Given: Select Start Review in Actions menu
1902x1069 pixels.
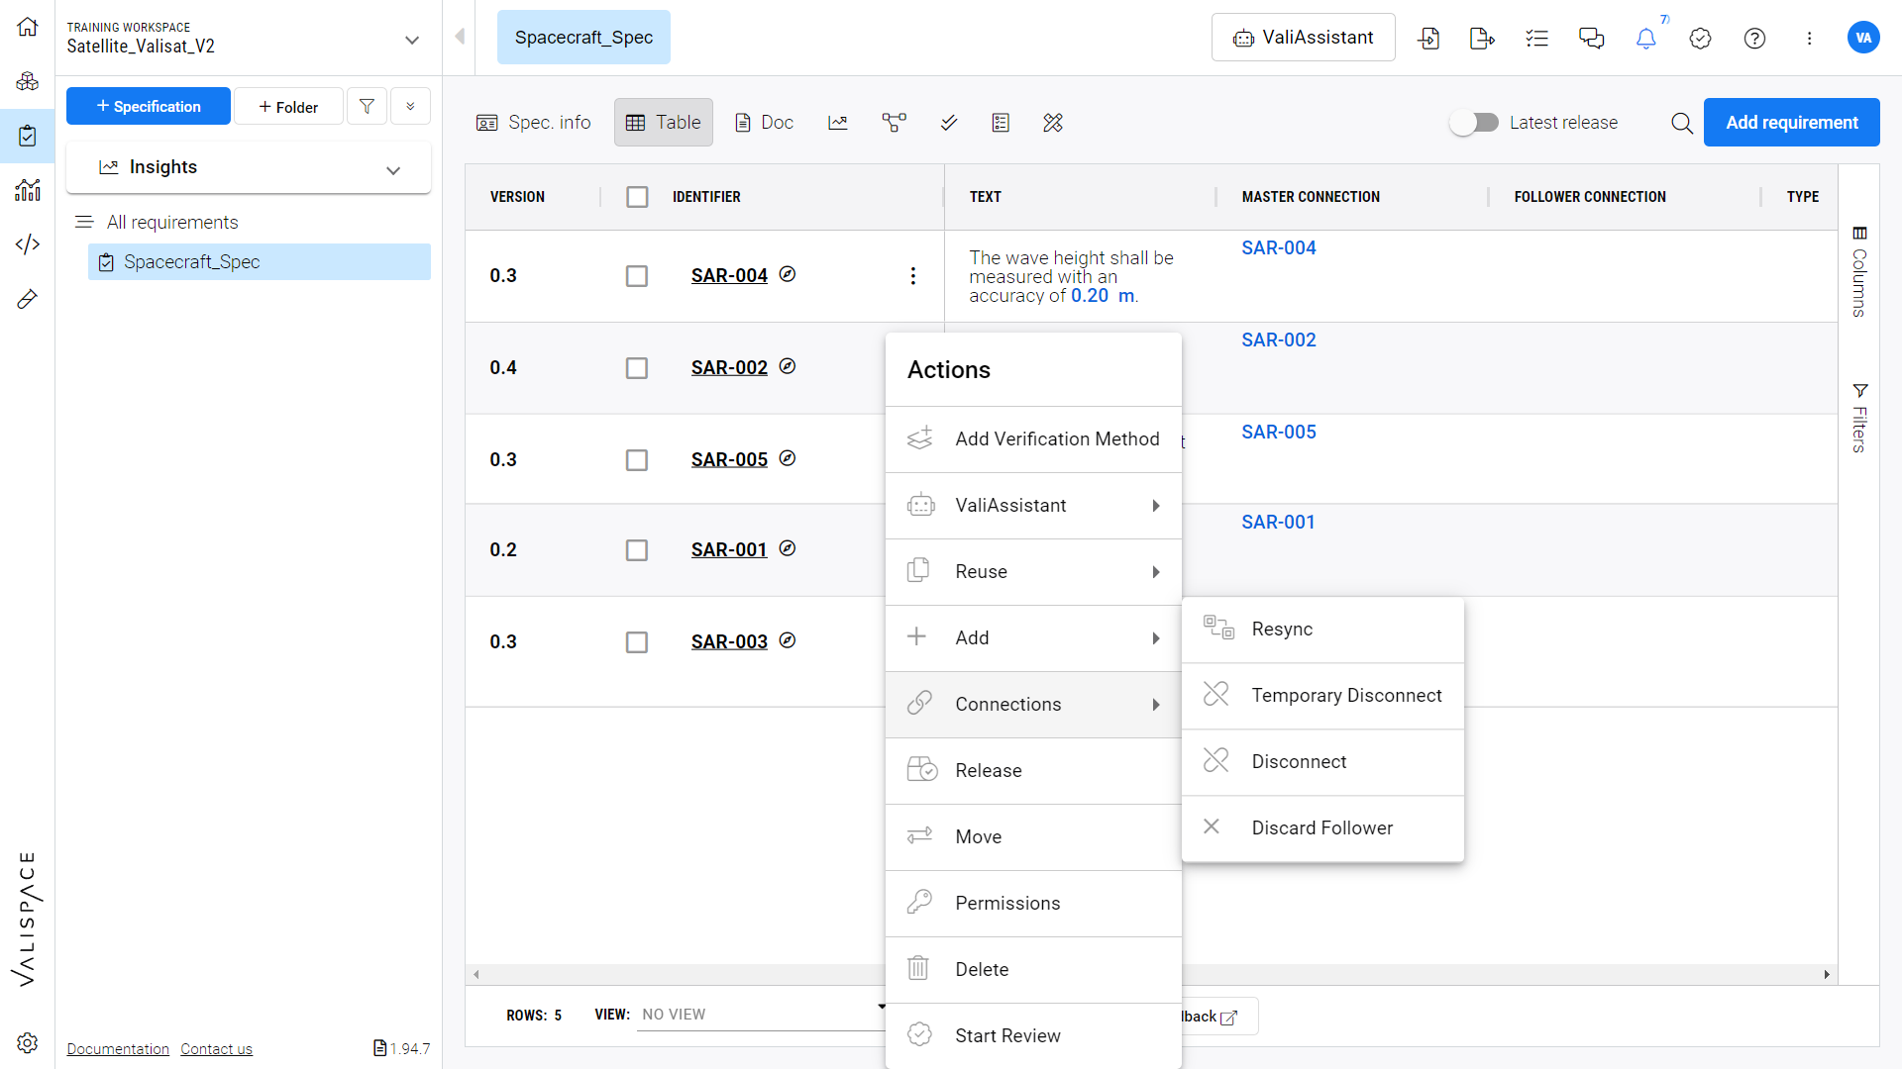Looking at the screenshot, I should click(x=1033, y=1036).
